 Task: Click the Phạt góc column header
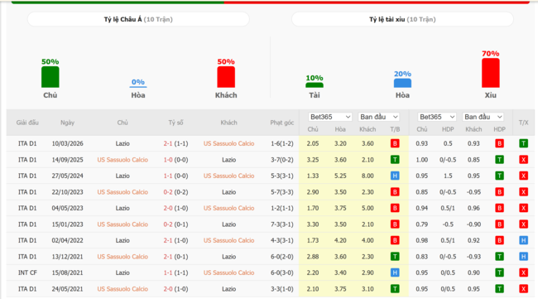281,123
